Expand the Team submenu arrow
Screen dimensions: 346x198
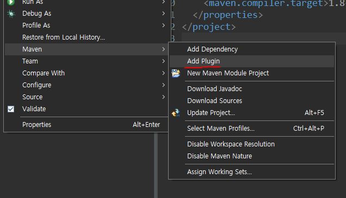164,61
